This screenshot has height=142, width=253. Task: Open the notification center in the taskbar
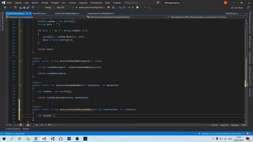pyautogui.click(x=248, y=139)
